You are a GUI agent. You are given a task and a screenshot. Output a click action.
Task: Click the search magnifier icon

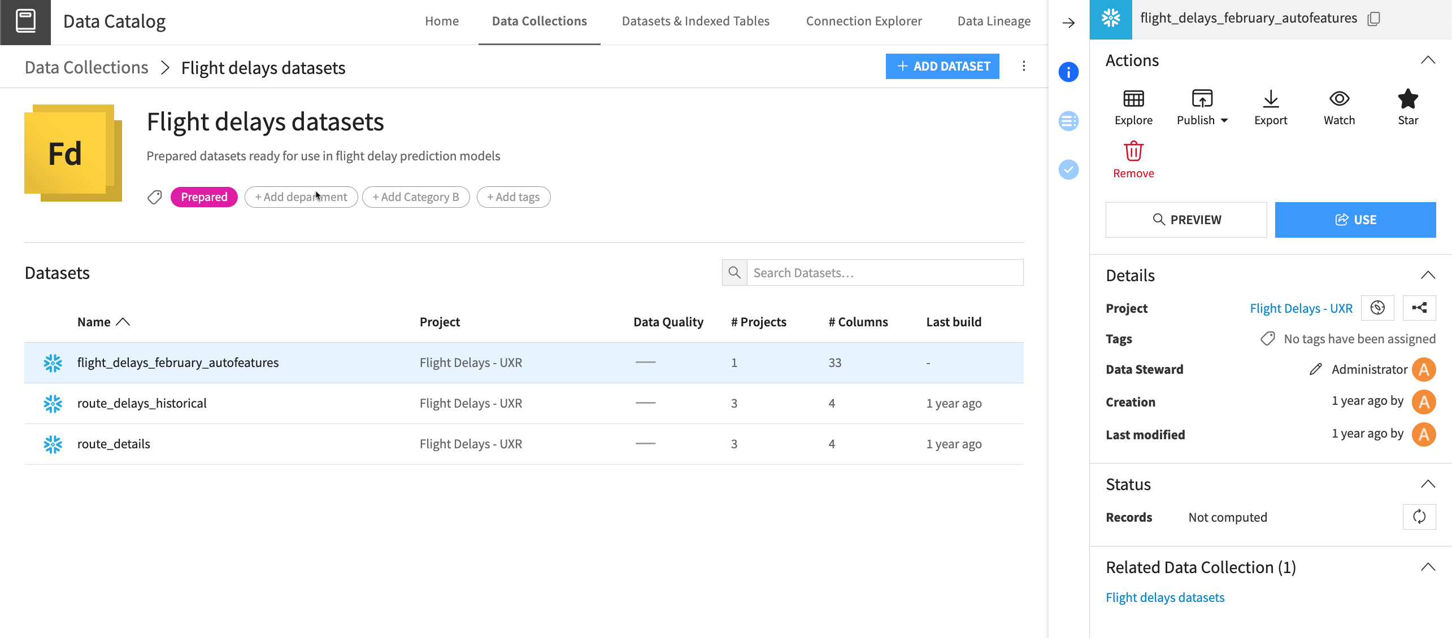[734, 273]
